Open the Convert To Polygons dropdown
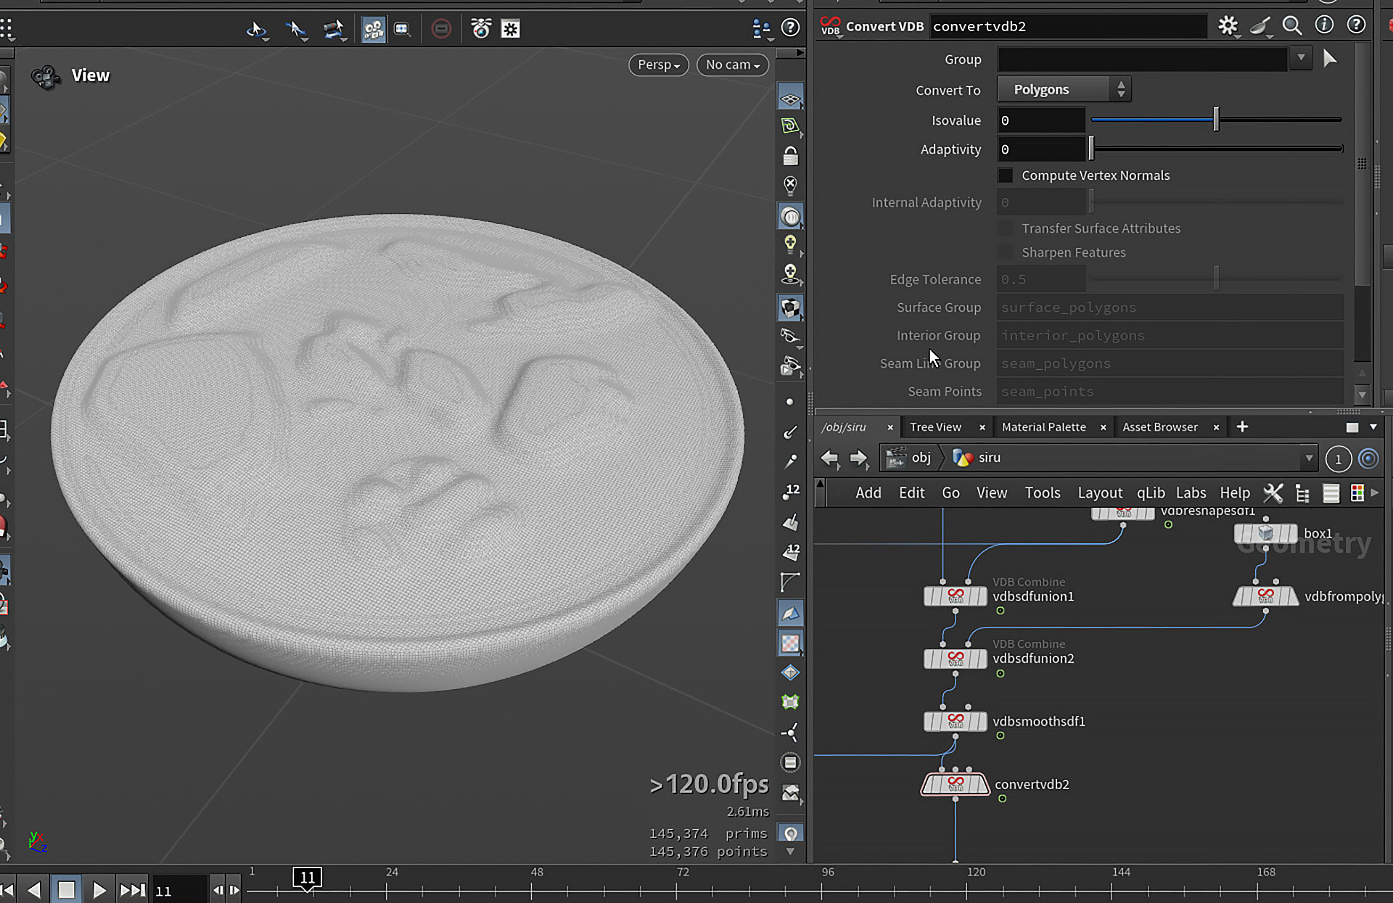Image resolution: width=1393 pixels, height=903 pixels. [x=1064, y=89]
